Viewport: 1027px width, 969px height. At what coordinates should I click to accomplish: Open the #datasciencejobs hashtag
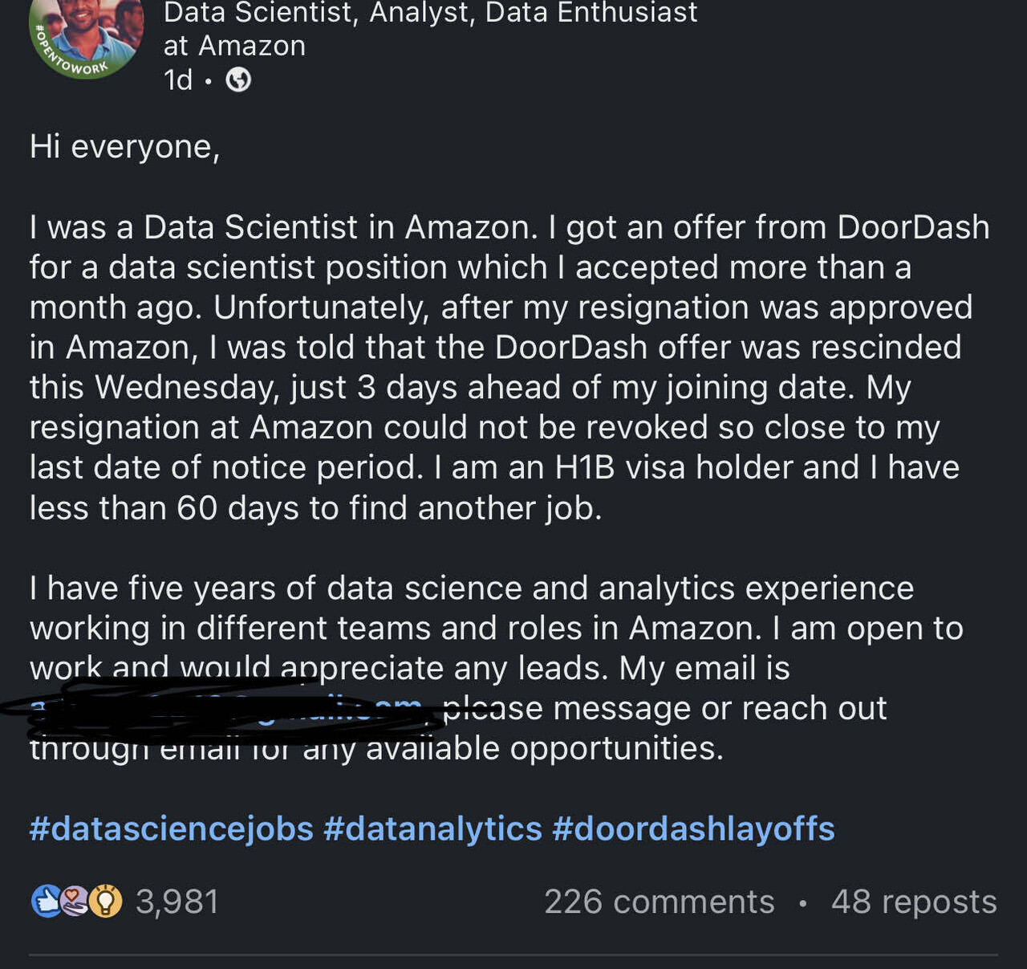click(x=170, y=828)
